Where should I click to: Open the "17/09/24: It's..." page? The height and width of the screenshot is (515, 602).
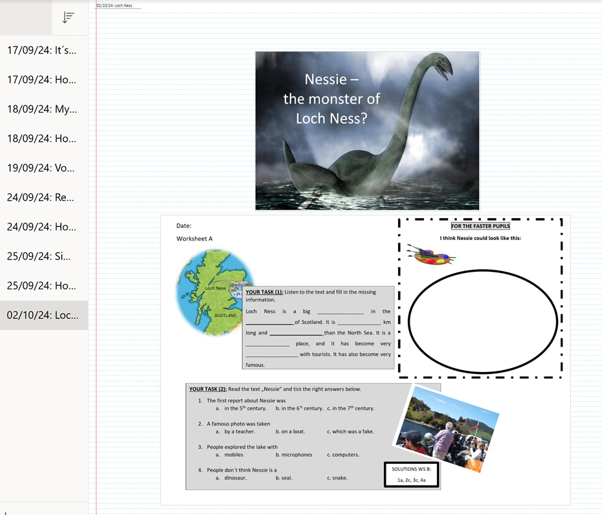pos(42,50)
